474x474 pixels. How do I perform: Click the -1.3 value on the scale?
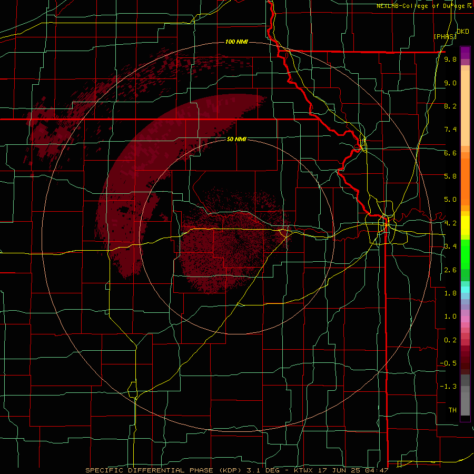(x=448, y=387)
